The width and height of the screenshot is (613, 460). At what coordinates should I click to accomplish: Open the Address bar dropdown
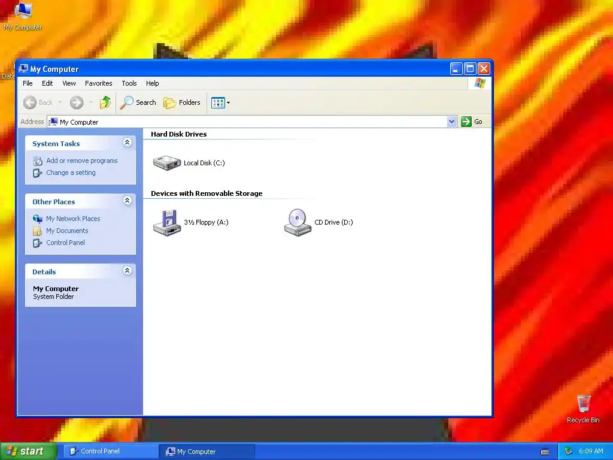[451, 122]
